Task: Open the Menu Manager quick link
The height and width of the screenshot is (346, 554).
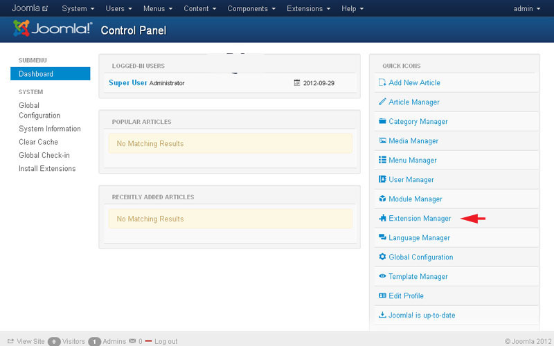Action: point(413,161)
